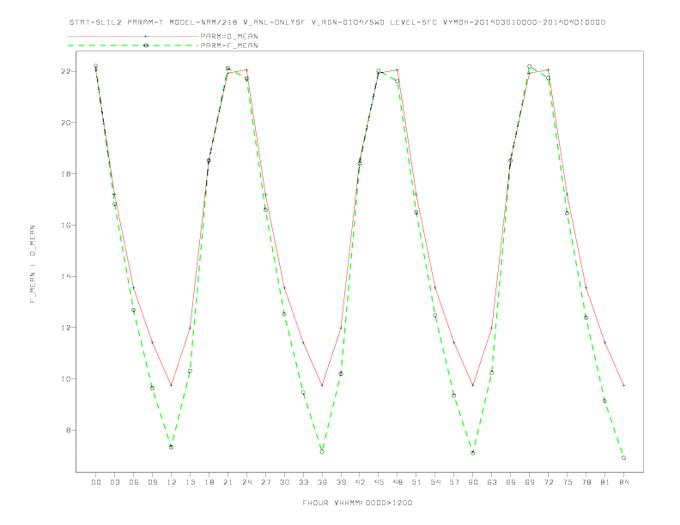Click x-axis tick label 66
The image size is (680, 525).
click(511, 482)
